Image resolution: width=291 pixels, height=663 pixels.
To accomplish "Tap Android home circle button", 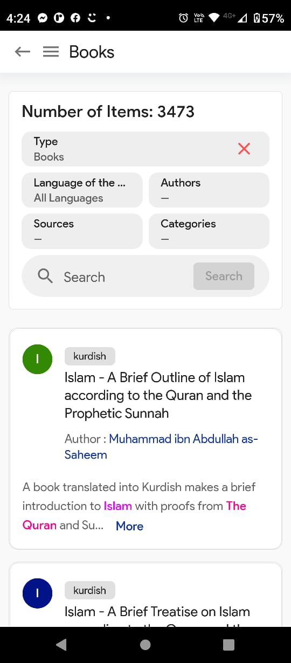I will (x=145, y=645).
